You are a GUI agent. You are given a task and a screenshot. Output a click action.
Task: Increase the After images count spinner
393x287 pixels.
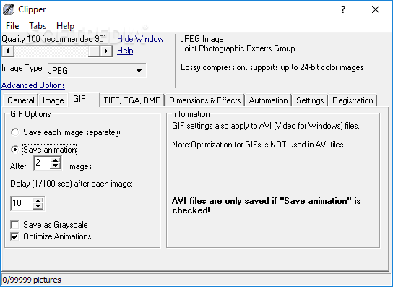point(56,160)
